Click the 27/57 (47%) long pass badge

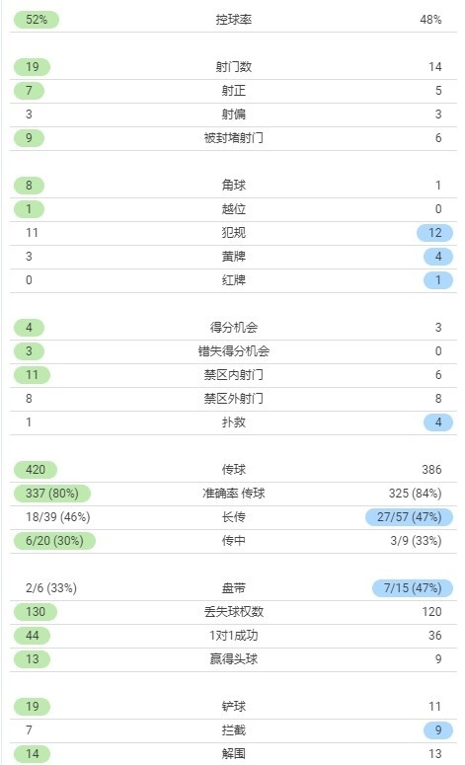pos(410,517)
